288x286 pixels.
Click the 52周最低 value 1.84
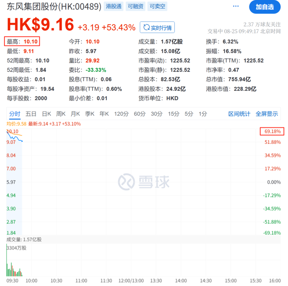(41, 70)
